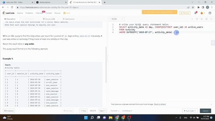Image resolution: width=215 pixels, height=121 pixels.
Task: Click the orange promotion banner
Action: coord(160,12)
